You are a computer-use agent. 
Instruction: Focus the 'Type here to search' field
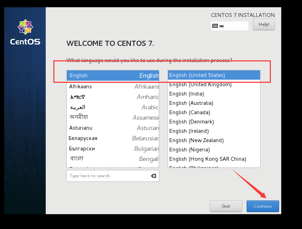(x=113, y=176)
